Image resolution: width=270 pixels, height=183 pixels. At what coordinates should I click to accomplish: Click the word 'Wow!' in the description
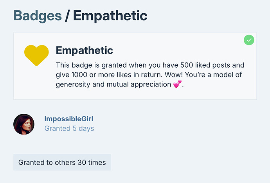[x=174, y=75]
